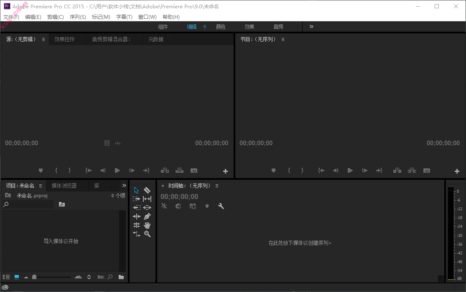Viewport: 466px width, 292px height.
Task: Click zoom-out mountains icon in Project panel
Action: coord(26,277)
